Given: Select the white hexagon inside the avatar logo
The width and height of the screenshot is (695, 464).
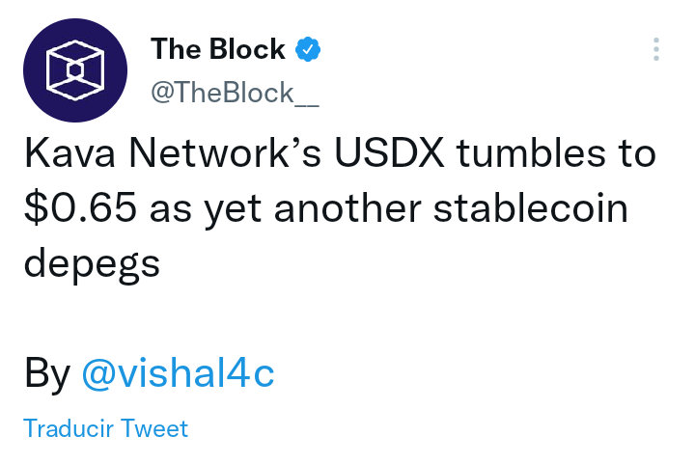Looking at the screenshot, I should (x=75, y=70).
